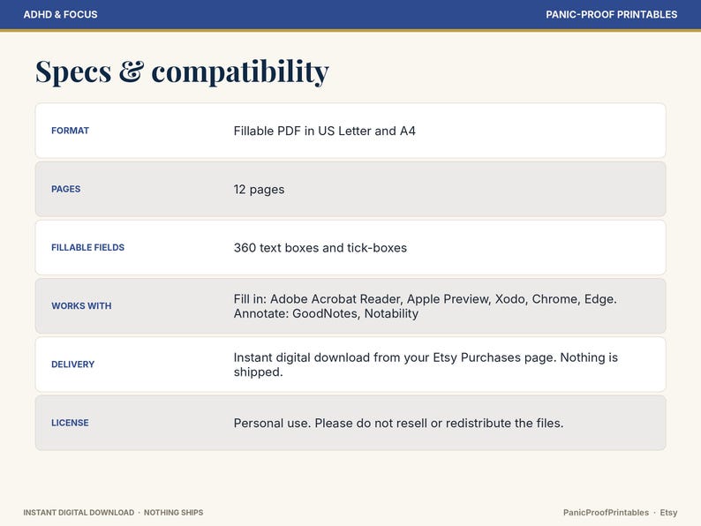This screenshot has width=701, height=526.
Task: Click the 'PANIC-PROOF PRINTABLES' header text
Action: click(x=611, y=14)
